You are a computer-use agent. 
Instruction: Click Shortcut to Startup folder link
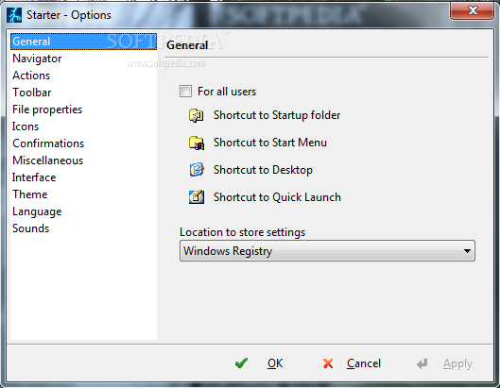(x=277, y=115)
